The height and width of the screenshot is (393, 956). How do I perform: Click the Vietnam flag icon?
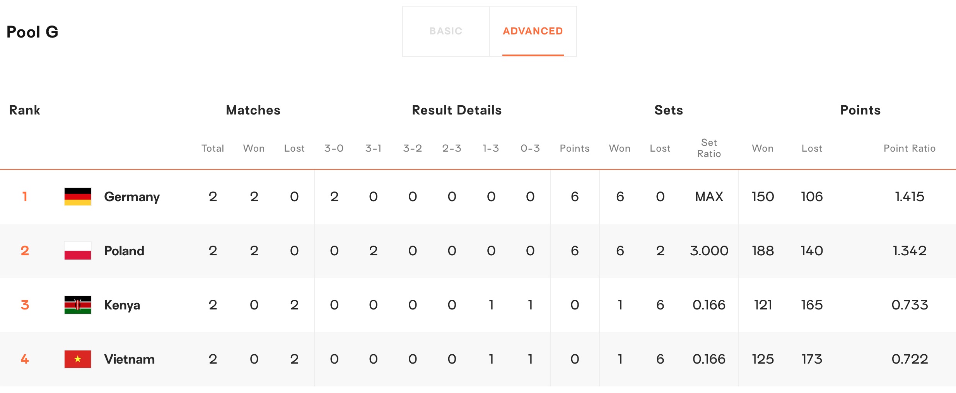pyautogui.click(x=78, y=359)
